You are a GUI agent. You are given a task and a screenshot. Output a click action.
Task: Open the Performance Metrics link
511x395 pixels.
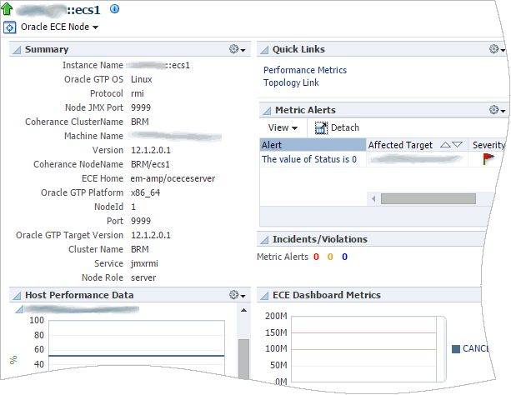[x=305, y=70]
